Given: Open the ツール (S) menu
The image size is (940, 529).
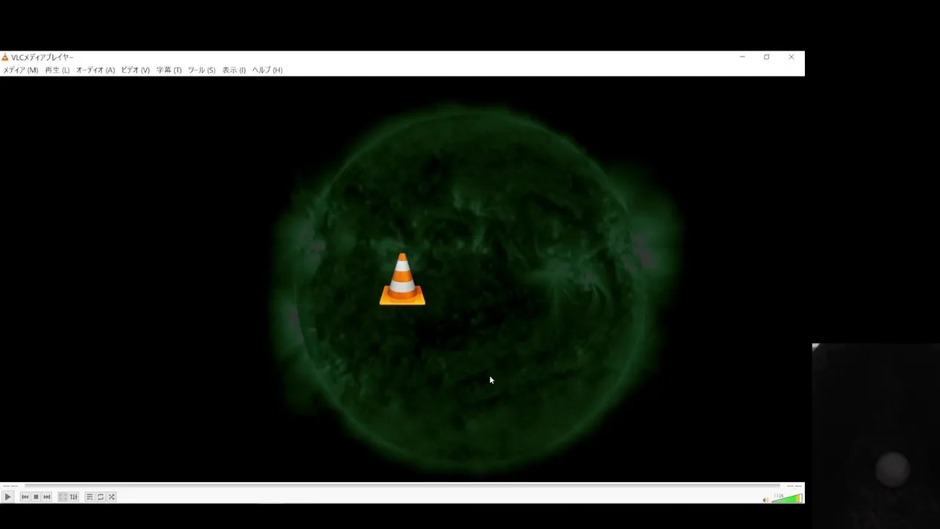Looking at the screenshot, I should 201,70.
